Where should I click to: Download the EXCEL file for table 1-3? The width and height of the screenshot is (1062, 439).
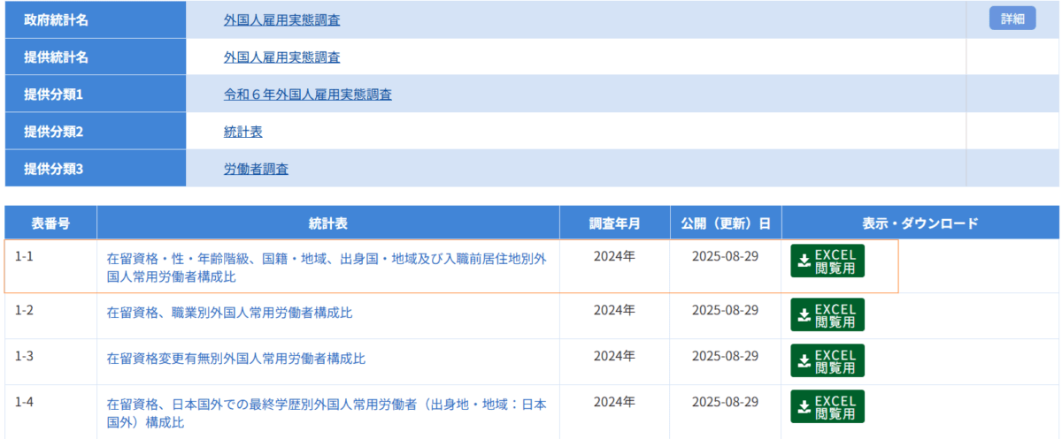(x=827, y=360)
